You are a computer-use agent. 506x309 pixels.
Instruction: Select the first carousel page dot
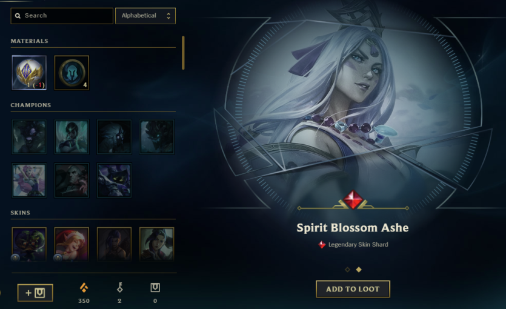coord(348,270)
